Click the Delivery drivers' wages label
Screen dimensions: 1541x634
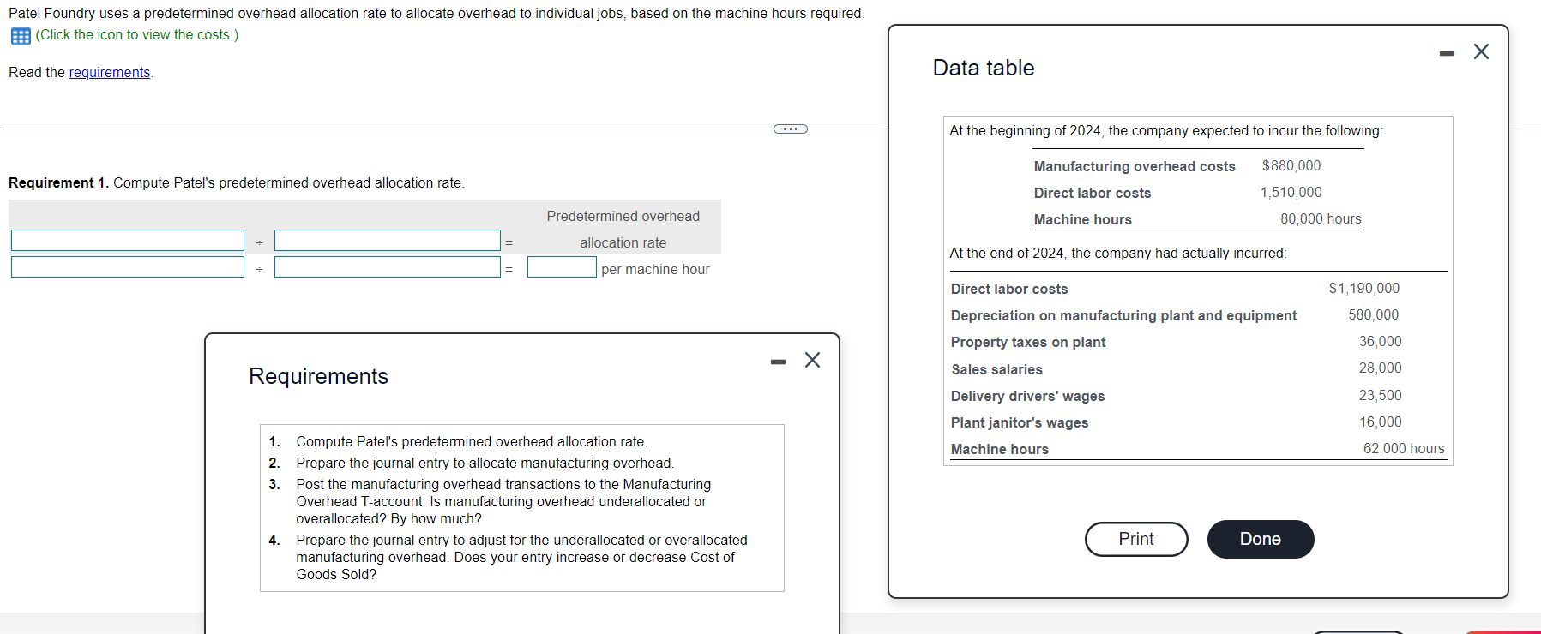pyautogui.click(x=1027, y=396)
